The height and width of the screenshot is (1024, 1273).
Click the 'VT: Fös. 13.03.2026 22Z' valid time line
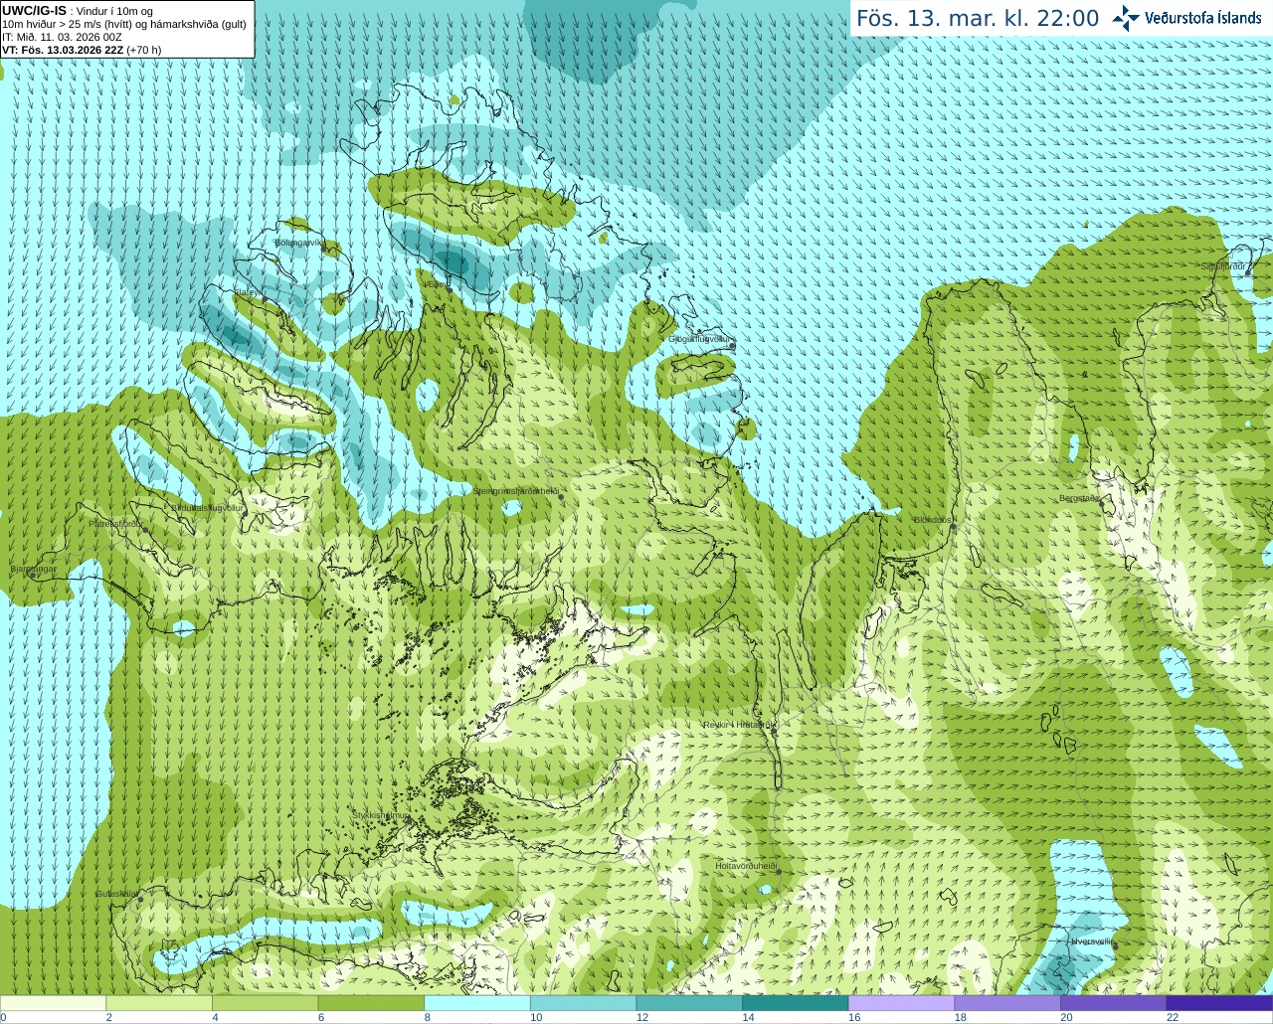[x=82, y=50]
